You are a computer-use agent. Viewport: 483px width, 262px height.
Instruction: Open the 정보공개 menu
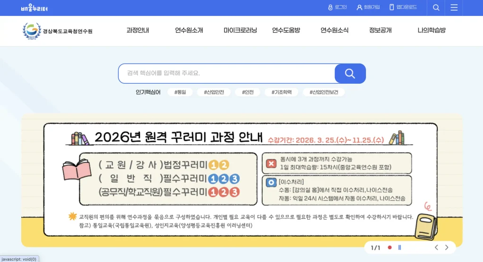point(380,31)
